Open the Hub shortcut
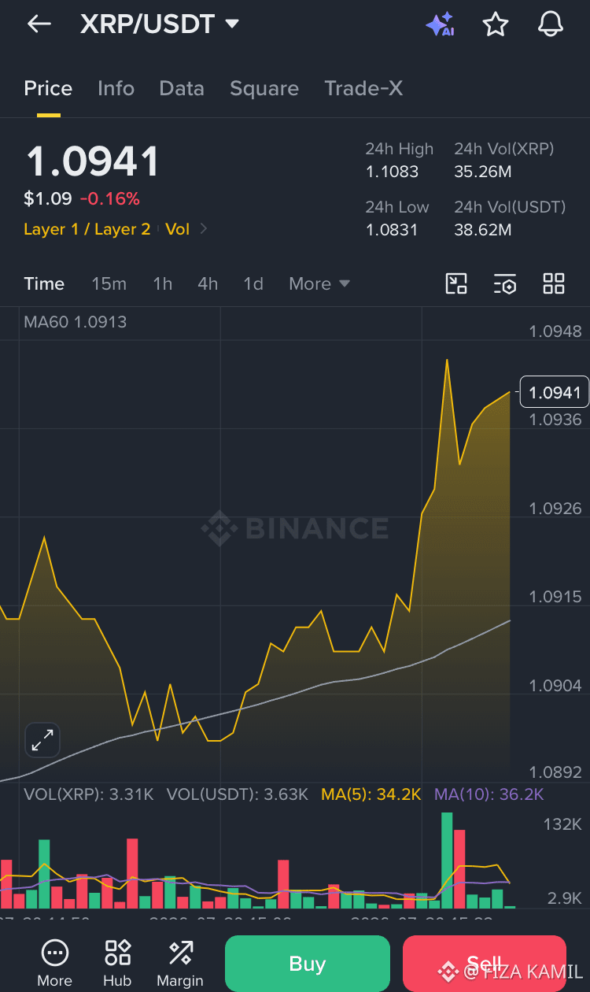590x992 pixels. pyautogui.click(x=117, y=963)
